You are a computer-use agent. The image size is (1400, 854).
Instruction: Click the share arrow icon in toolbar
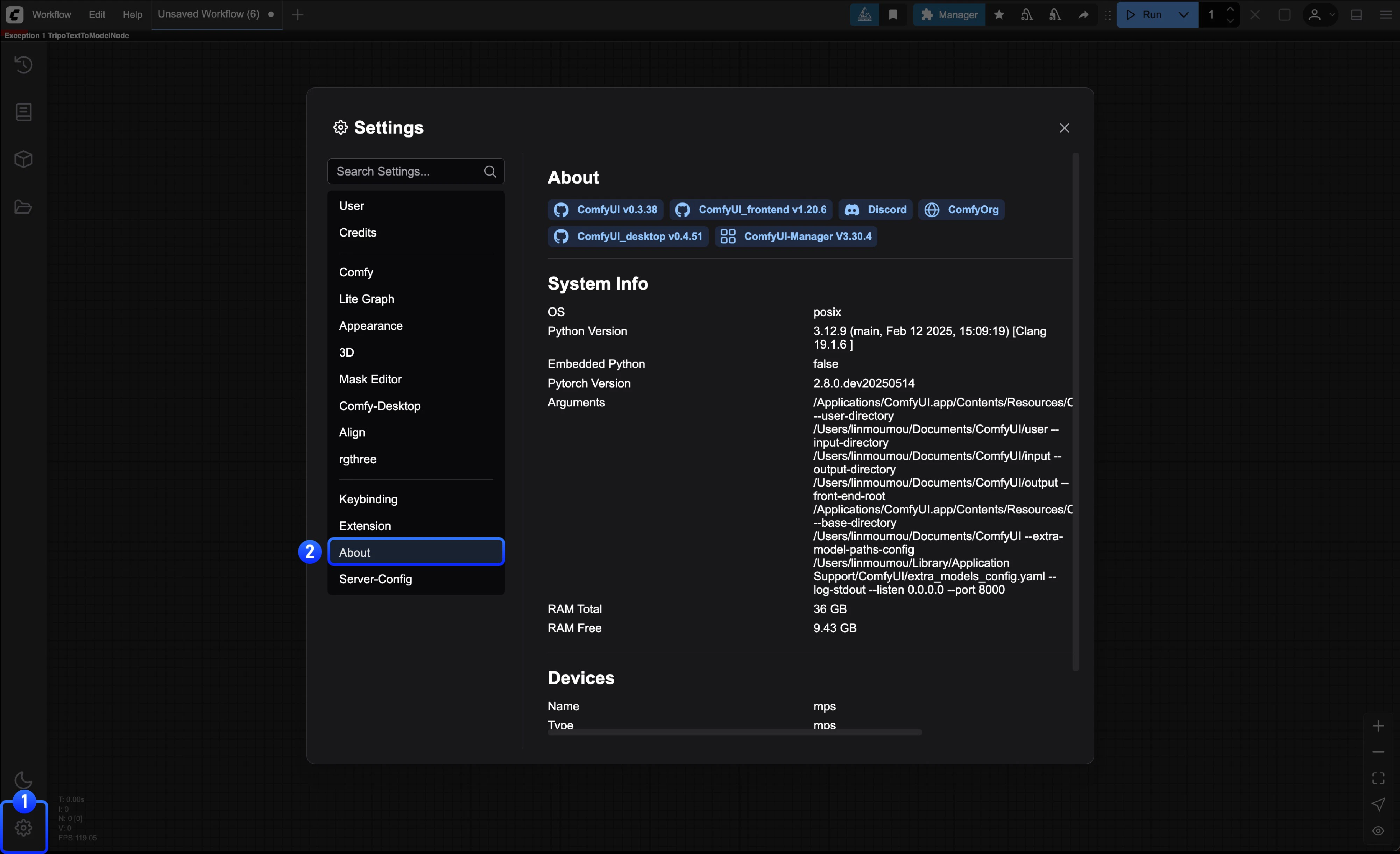click(1083, 15)
